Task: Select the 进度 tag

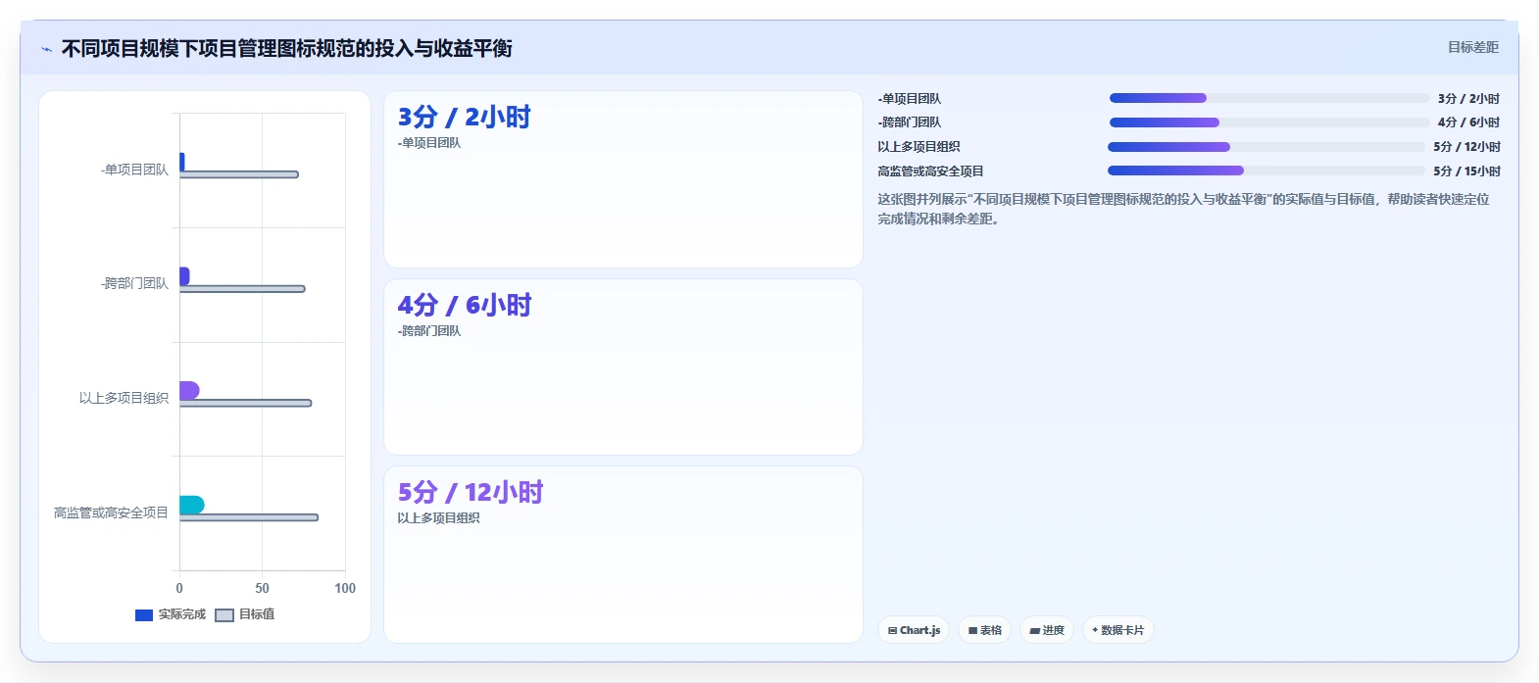Action: 1047,630
